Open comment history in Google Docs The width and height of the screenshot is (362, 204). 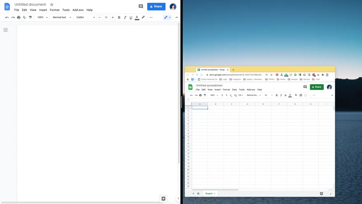(x=141, y=7)
